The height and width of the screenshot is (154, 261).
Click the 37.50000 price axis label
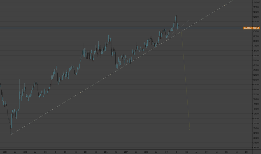pos(256,123)
